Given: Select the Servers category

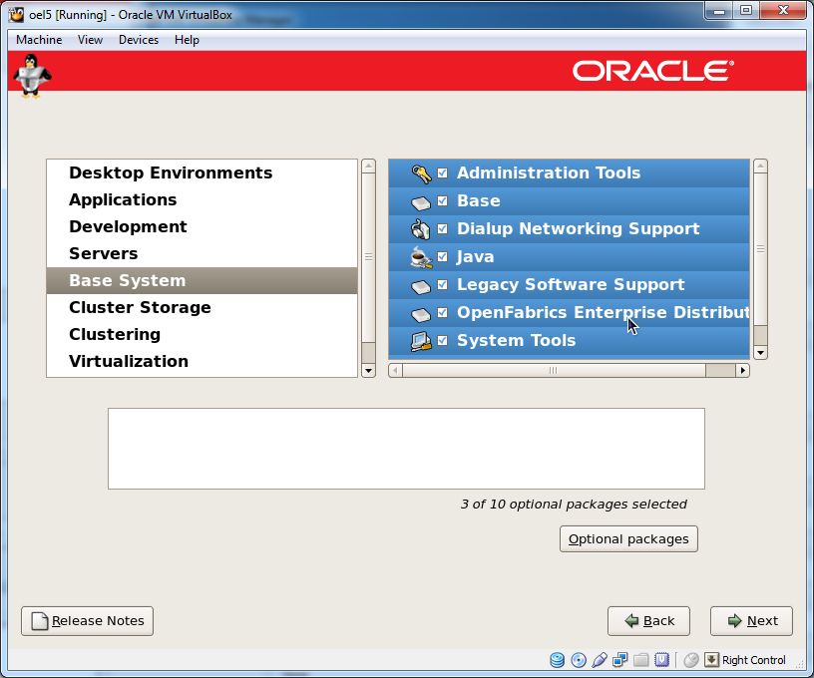Looking at the screenshot, I should click(202, 253).
